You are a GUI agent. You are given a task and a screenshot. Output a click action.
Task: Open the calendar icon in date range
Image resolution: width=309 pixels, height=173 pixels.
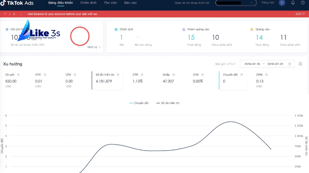[x=290, y=64]
